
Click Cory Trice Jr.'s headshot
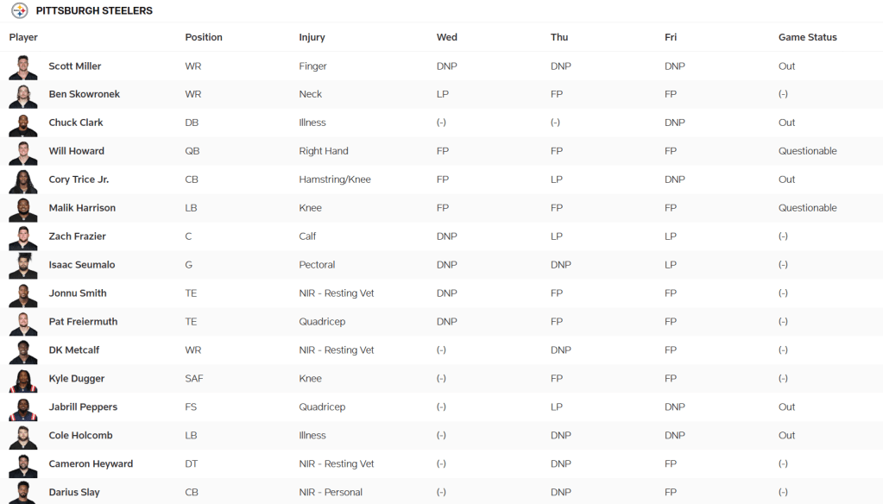[23, 181]
